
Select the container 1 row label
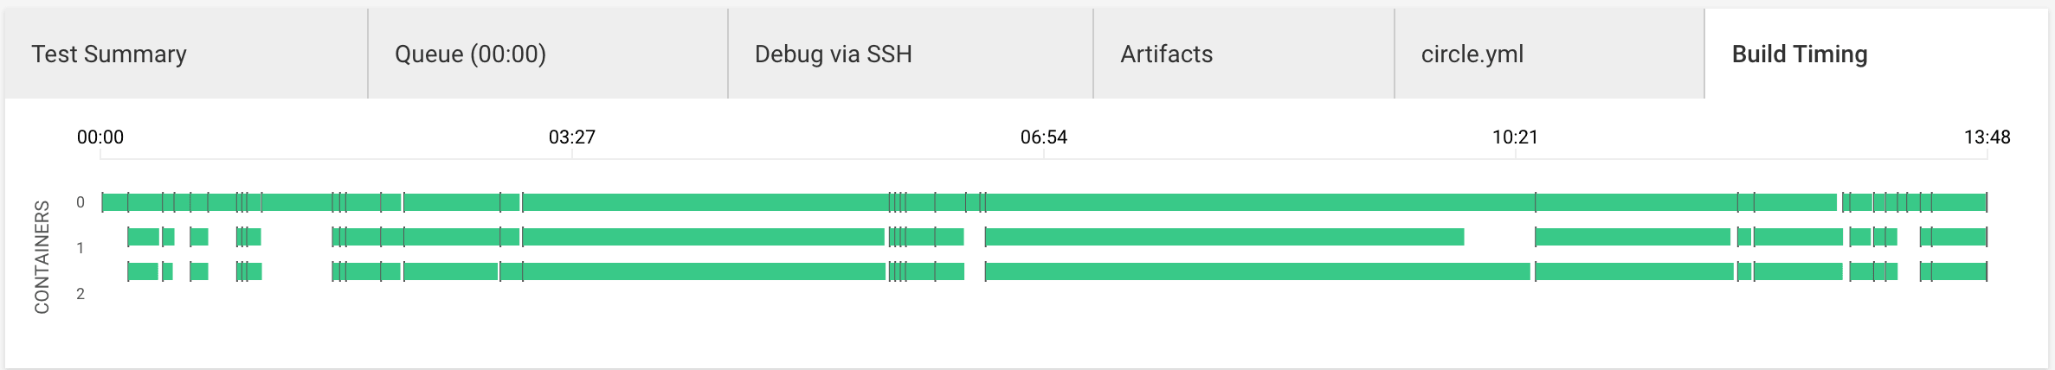point(81,248)
